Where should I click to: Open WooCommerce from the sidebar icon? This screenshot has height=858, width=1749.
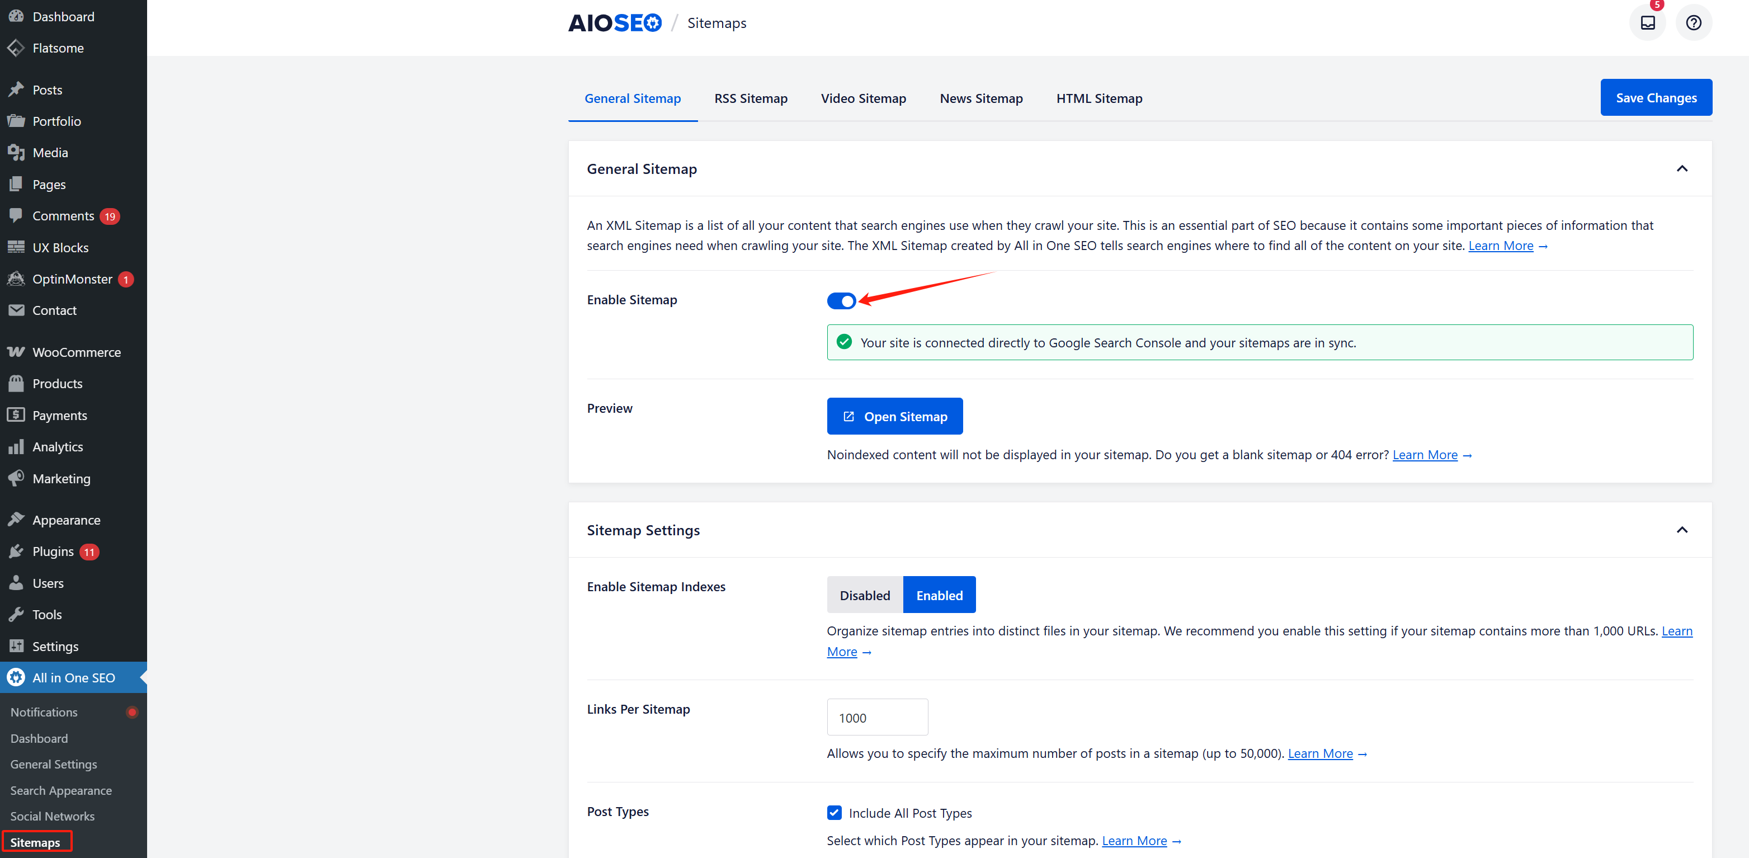pyautogui.click(x=16, y=352)
